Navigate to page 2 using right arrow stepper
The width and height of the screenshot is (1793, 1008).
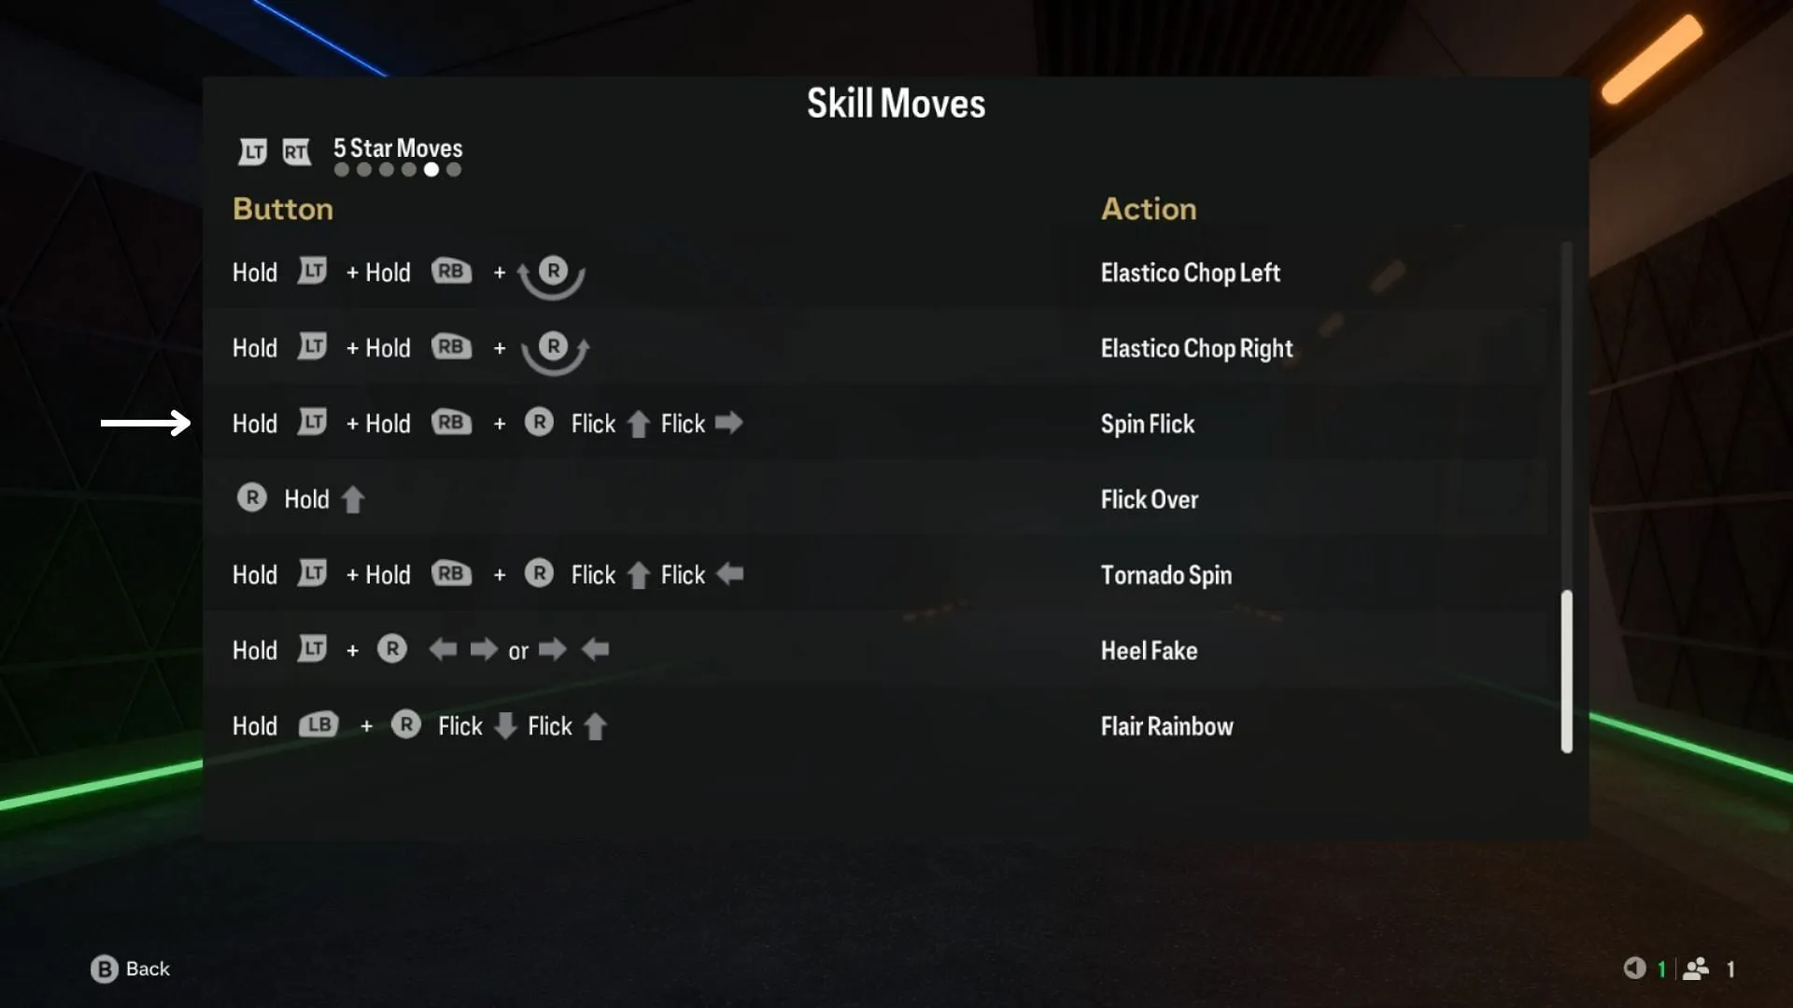click(297, 150)
